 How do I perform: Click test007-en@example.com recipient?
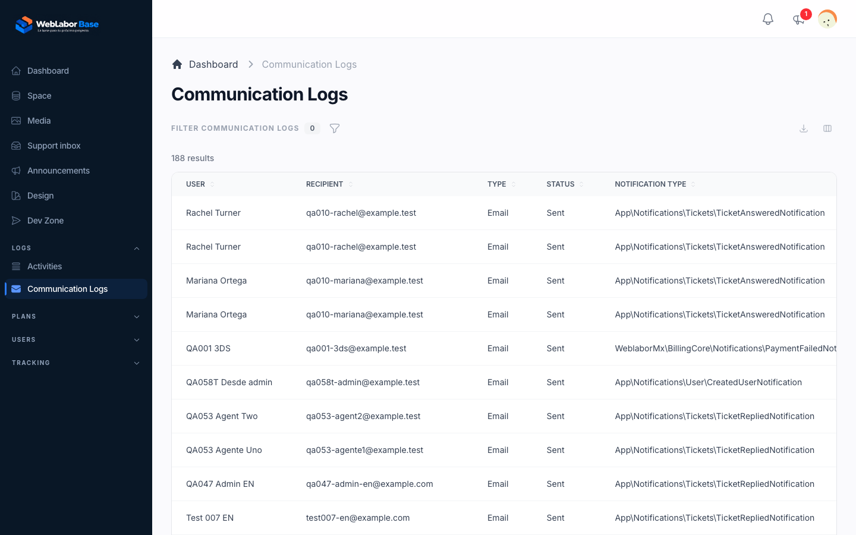click(x=358, y=518)
